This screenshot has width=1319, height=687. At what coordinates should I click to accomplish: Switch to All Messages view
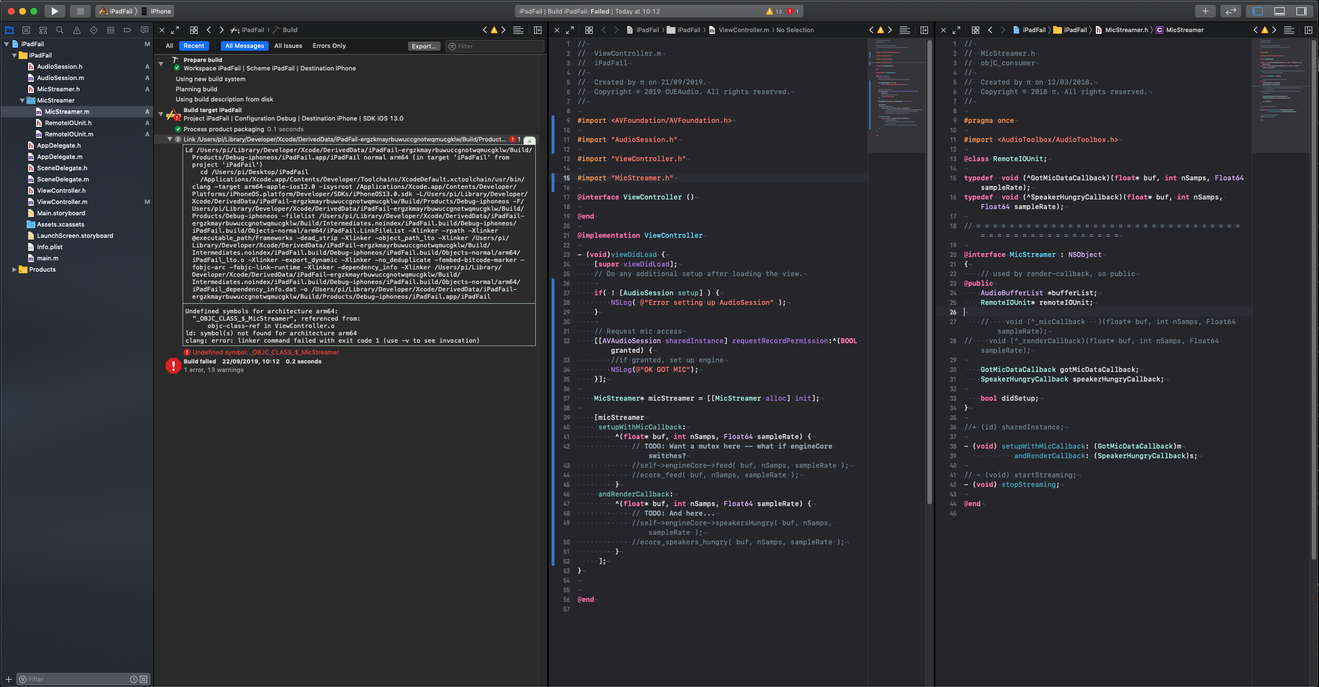pos(245,46)
